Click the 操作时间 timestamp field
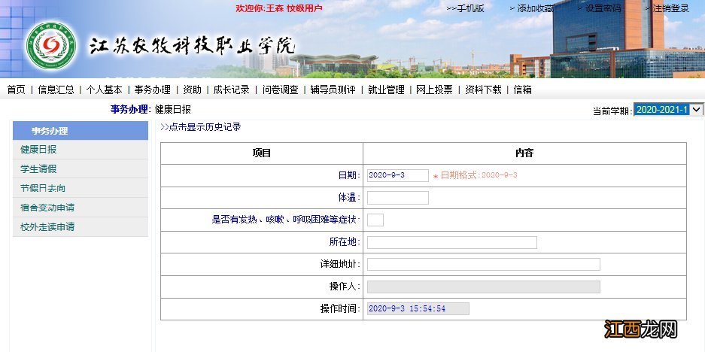The height and width of the screenshot is (352, 705). [x=418, y=308]
